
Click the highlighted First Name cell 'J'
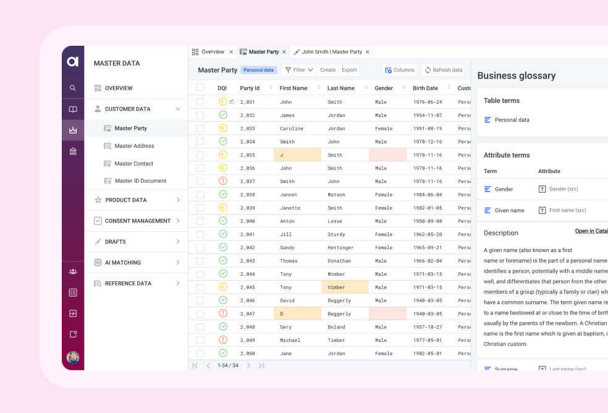click(297, 155)
